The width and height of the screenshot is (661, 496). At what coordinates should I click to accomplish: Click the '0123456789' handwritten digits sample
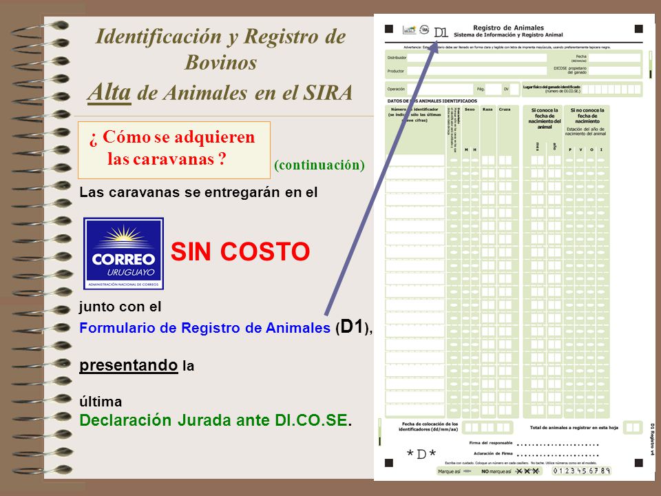tap(581, 471)
